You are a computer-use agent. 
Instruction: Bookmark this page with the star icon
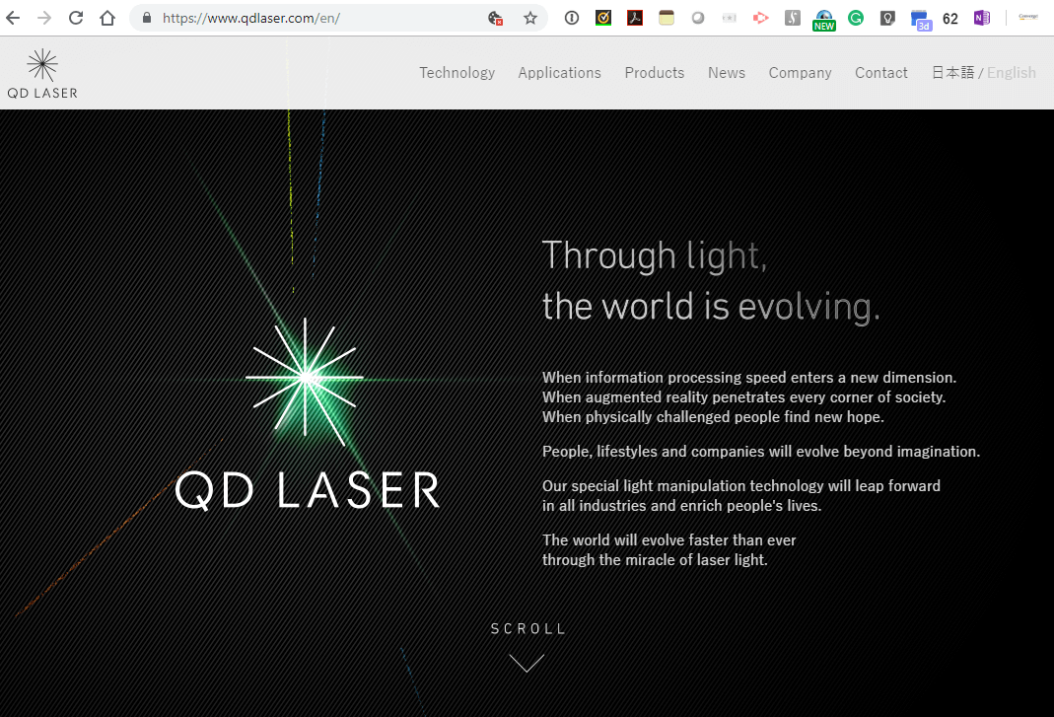coord(530,18)
